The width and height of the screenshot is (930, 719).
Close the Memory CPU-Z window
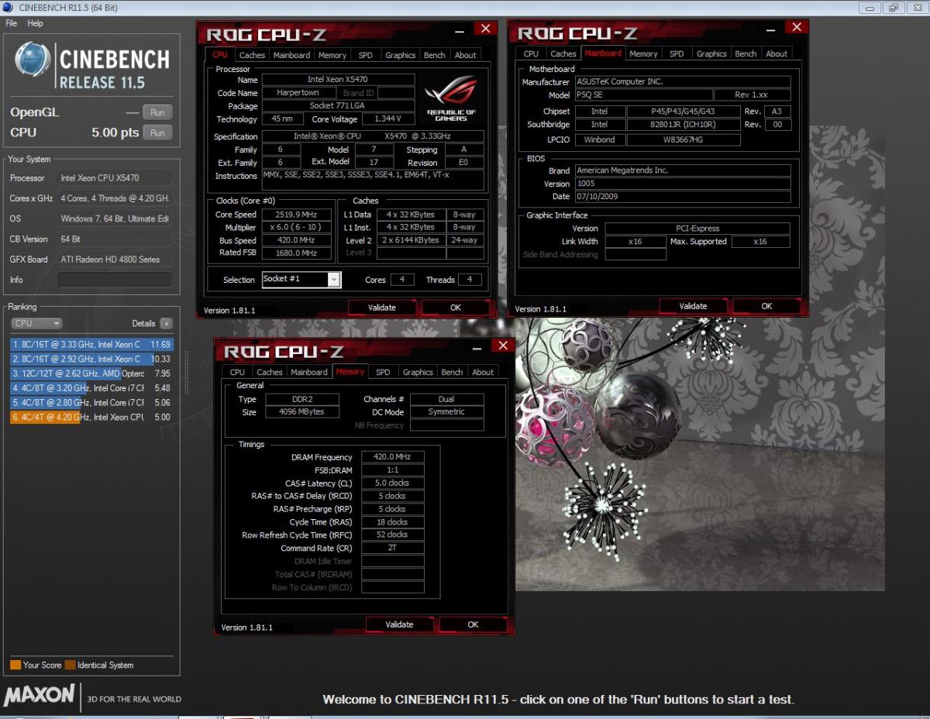coord(502,346)
